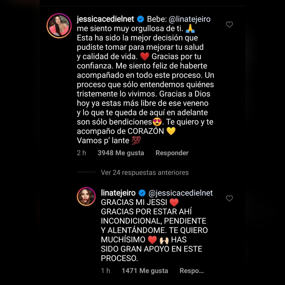
Task: Click the 100 emoji after Vamos p' lante
Action: 136,141
